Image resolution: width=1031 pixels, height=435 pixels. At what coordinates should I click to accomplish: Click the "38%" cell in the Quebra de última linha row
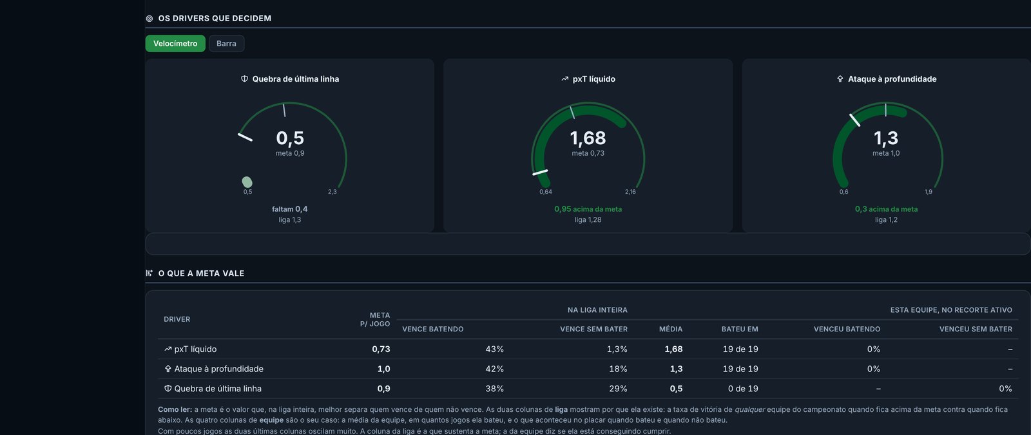tap(495, 389)
